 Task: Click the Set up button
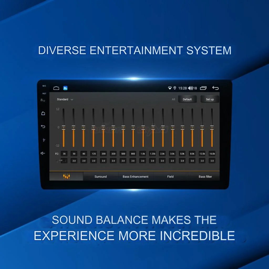(210, 99)
